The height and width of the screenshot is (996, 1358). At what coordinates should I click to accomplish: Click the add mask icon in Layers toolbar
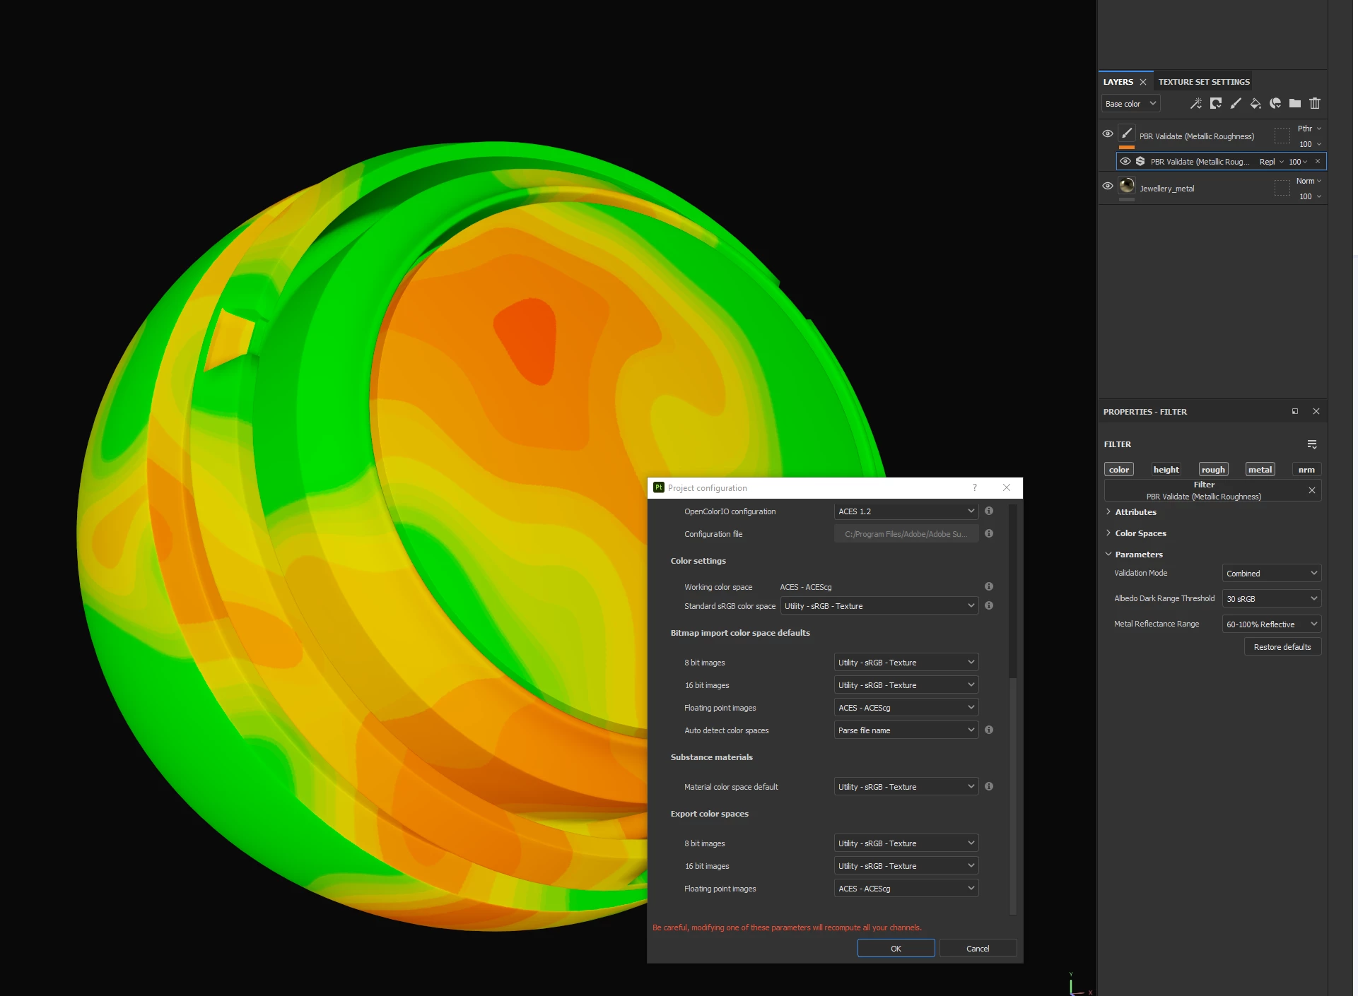[x=1216, y=104]
